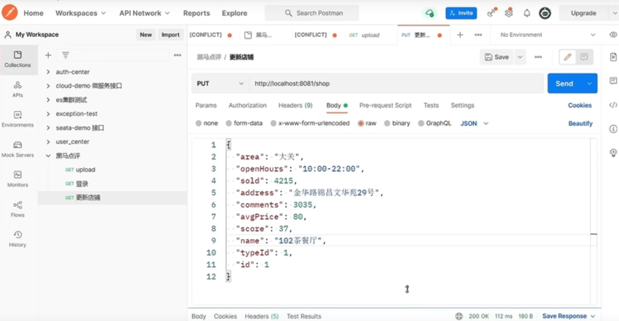Image resolution: width=619 pixels, height=321 pixels.
Task: Click the Import button
Action: click(171, 35)
